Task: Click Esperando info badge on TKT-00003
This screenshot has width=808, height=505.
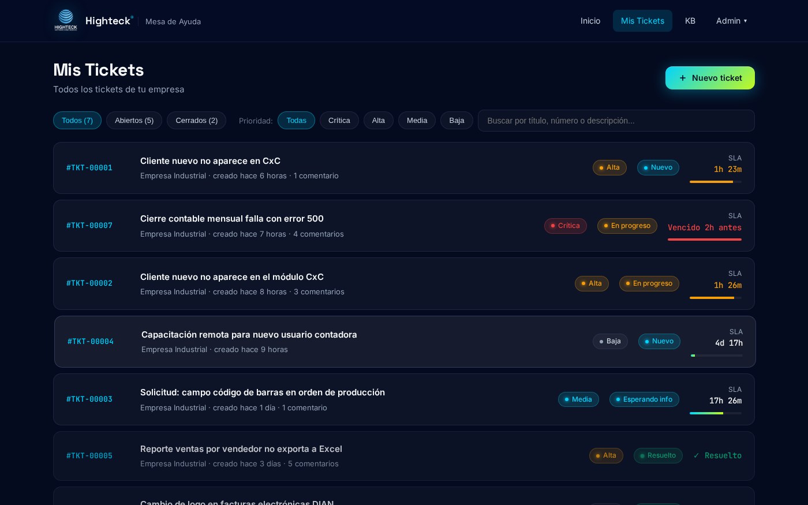Action: [x=644, y=399]
